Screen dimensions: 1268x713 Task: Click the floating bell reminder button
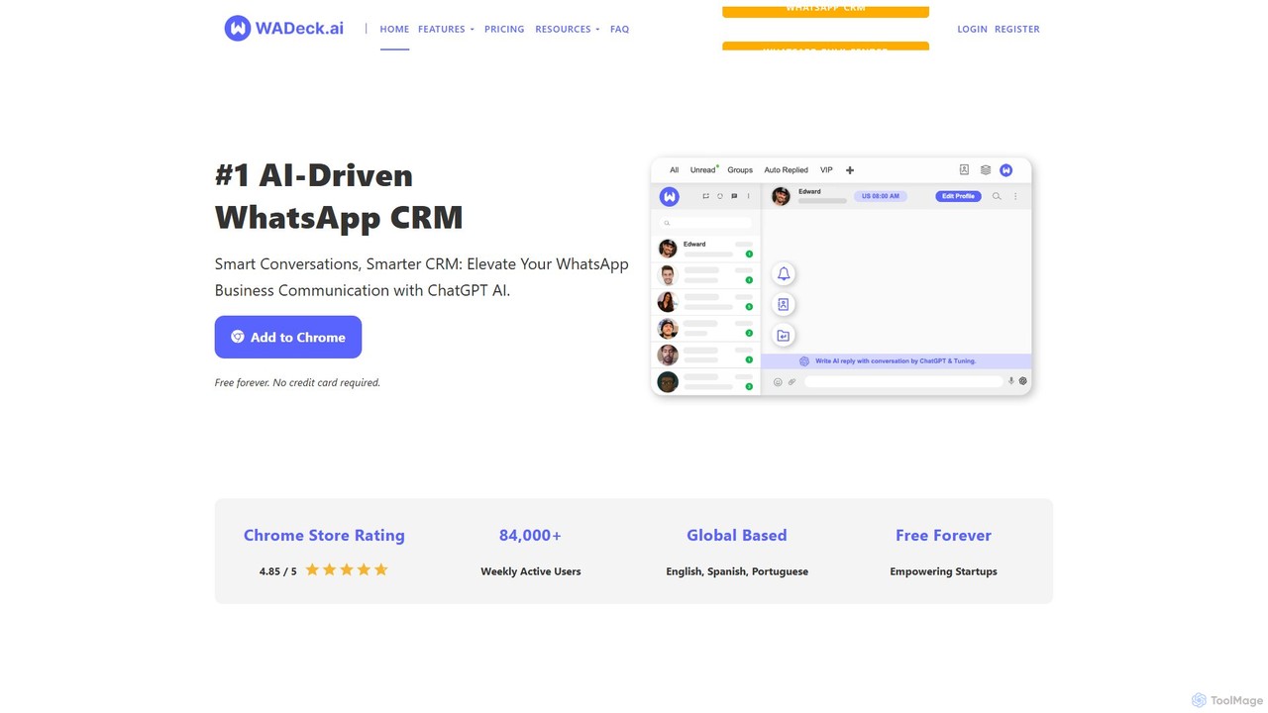click(784, 273)
